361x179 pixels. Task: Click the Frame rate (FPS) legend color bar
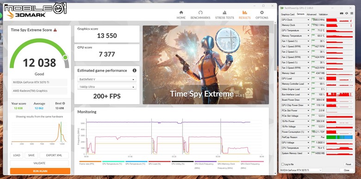[90, 161]
